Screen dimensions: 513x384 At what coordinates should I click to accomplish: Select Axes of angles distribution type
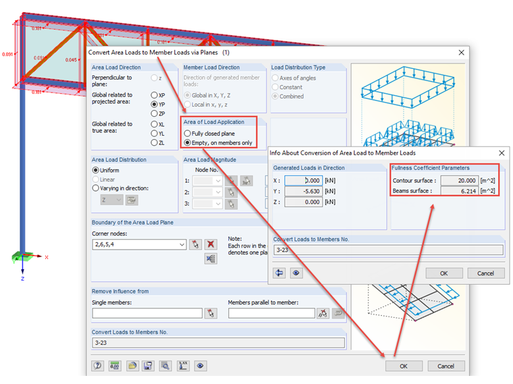click(275, 78)
